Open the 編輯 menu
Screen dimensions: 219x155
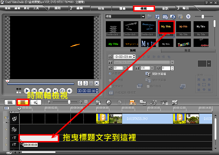tap(17, 8)
